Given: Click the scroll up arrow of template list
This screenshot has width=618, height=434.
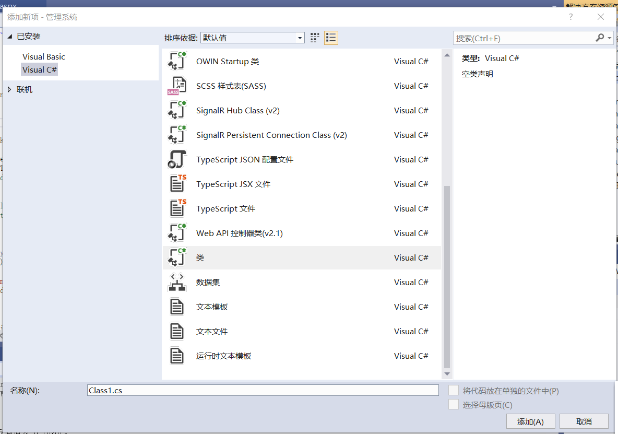Looking at the screenshot, I should 447,55.
